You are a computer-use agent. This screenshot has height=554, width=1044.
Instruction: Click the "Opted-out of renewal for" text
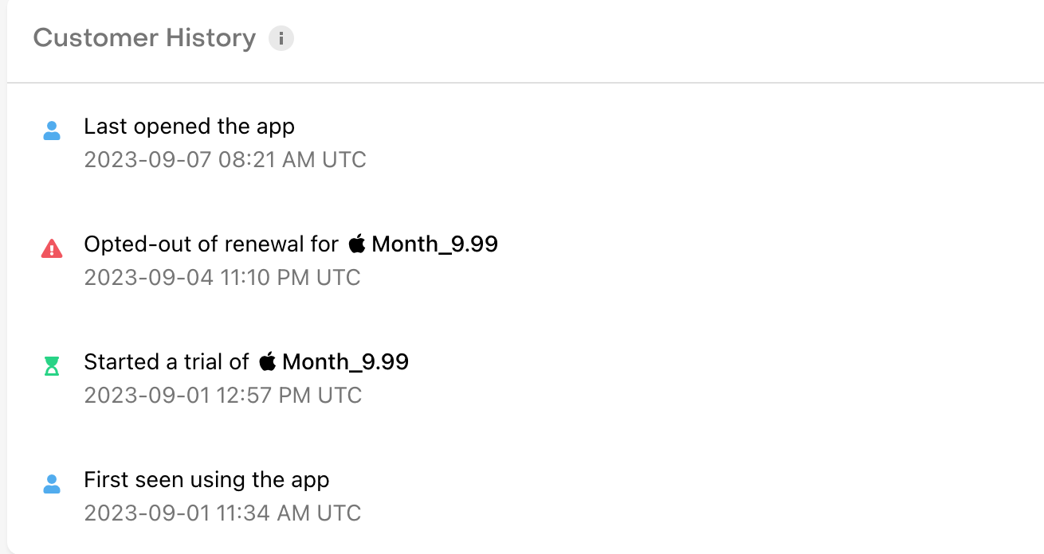point(211,244)
